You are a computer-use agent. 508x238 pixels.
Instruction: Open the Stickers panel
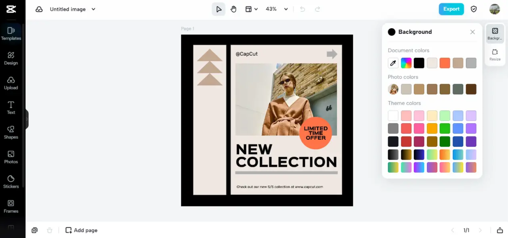pyautogui.click(x=11, y=182)
